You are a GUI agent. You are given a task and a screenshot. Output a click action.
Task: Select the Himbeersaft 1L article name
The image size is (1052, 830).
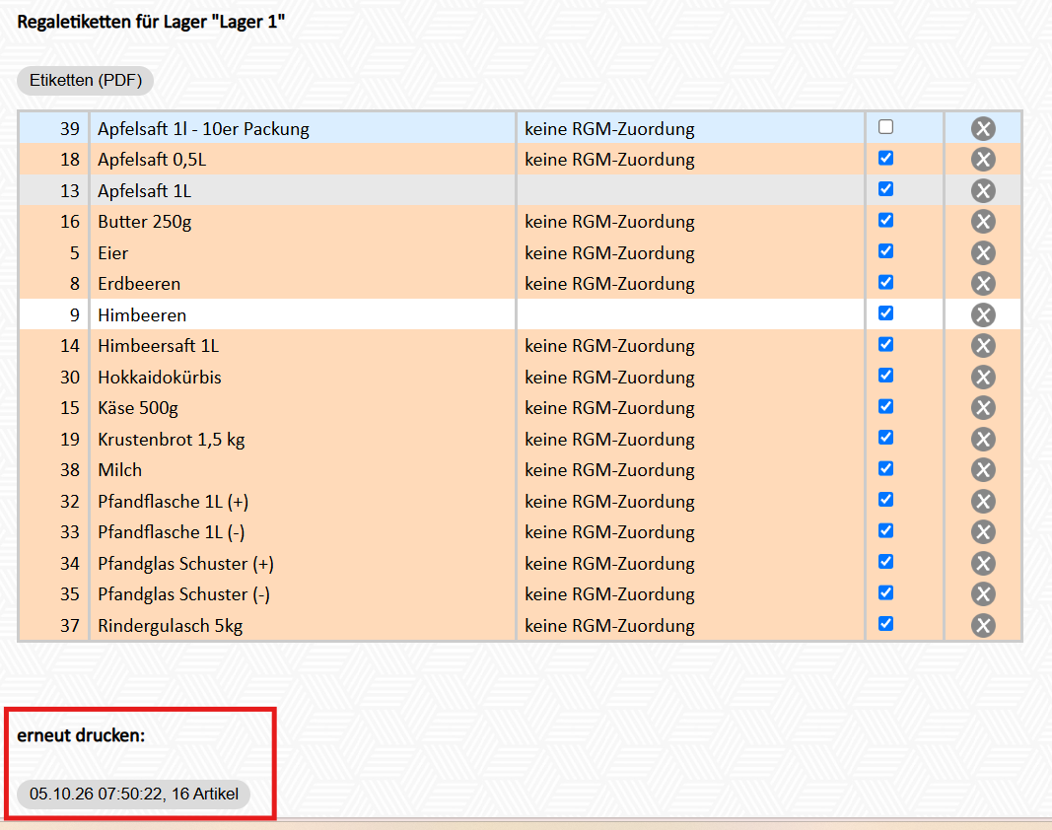pyautogui.click(x=159, y=346)
